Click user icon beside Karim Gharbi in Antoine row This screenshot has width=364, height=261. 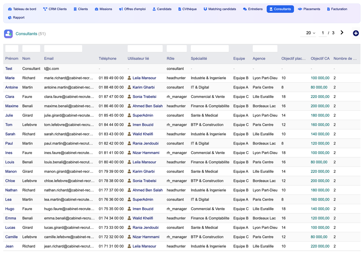(130, 87)
